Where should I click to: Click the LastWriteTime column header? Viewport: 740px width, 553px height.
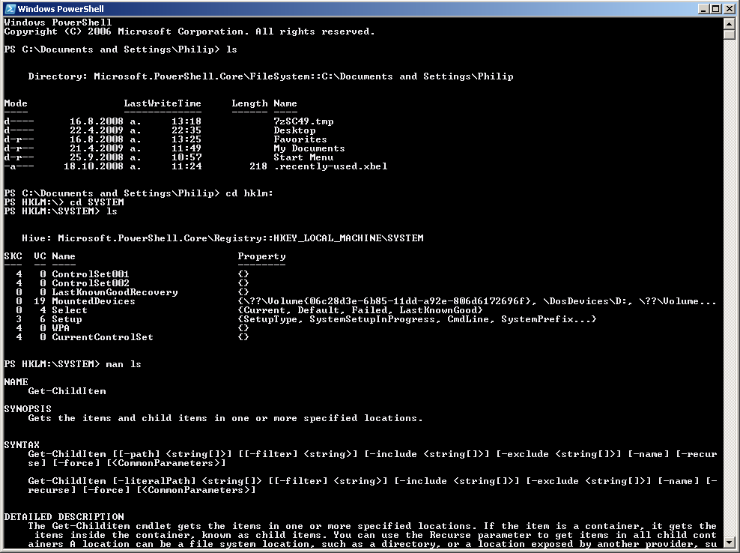(x=163, y=103)
